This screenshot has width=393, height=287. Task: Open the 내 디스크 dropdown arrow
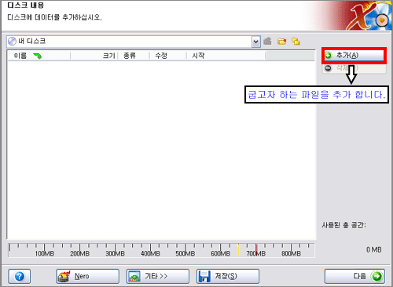pos(256,42)
